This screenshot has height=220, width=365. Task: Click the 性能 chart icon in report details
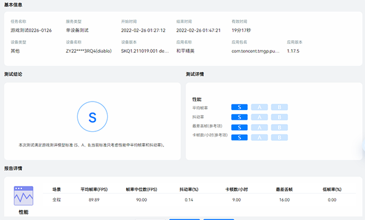pos(24,196)
